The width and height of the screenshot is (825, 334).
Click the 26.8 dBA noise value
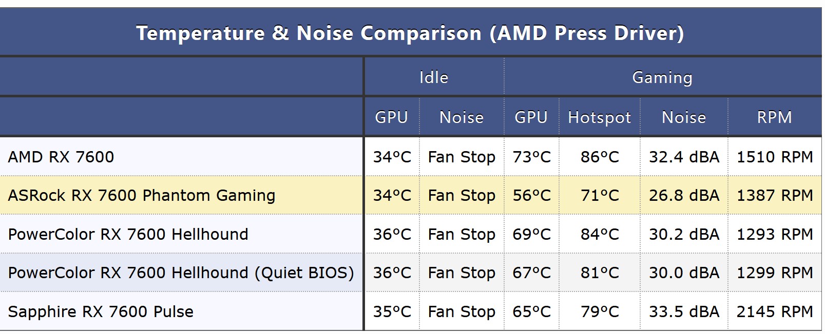684,195
